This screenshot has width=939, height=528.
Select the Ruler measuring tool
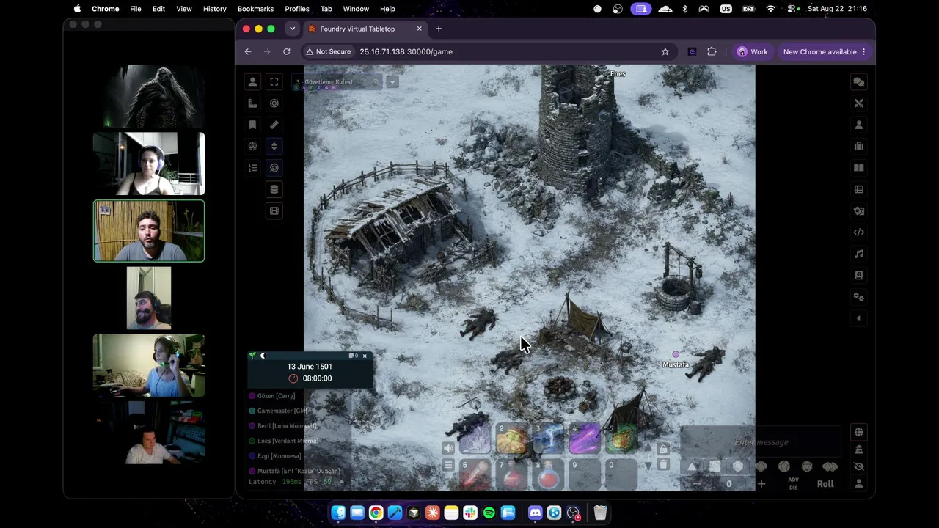pyautogui.click(x=274, y=125)
